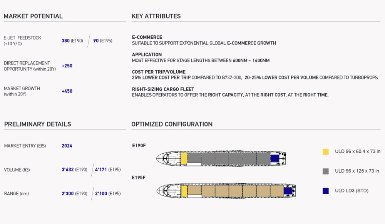
Task: Click the Optimized Configuration heading
Action: (x=172, y=124)
